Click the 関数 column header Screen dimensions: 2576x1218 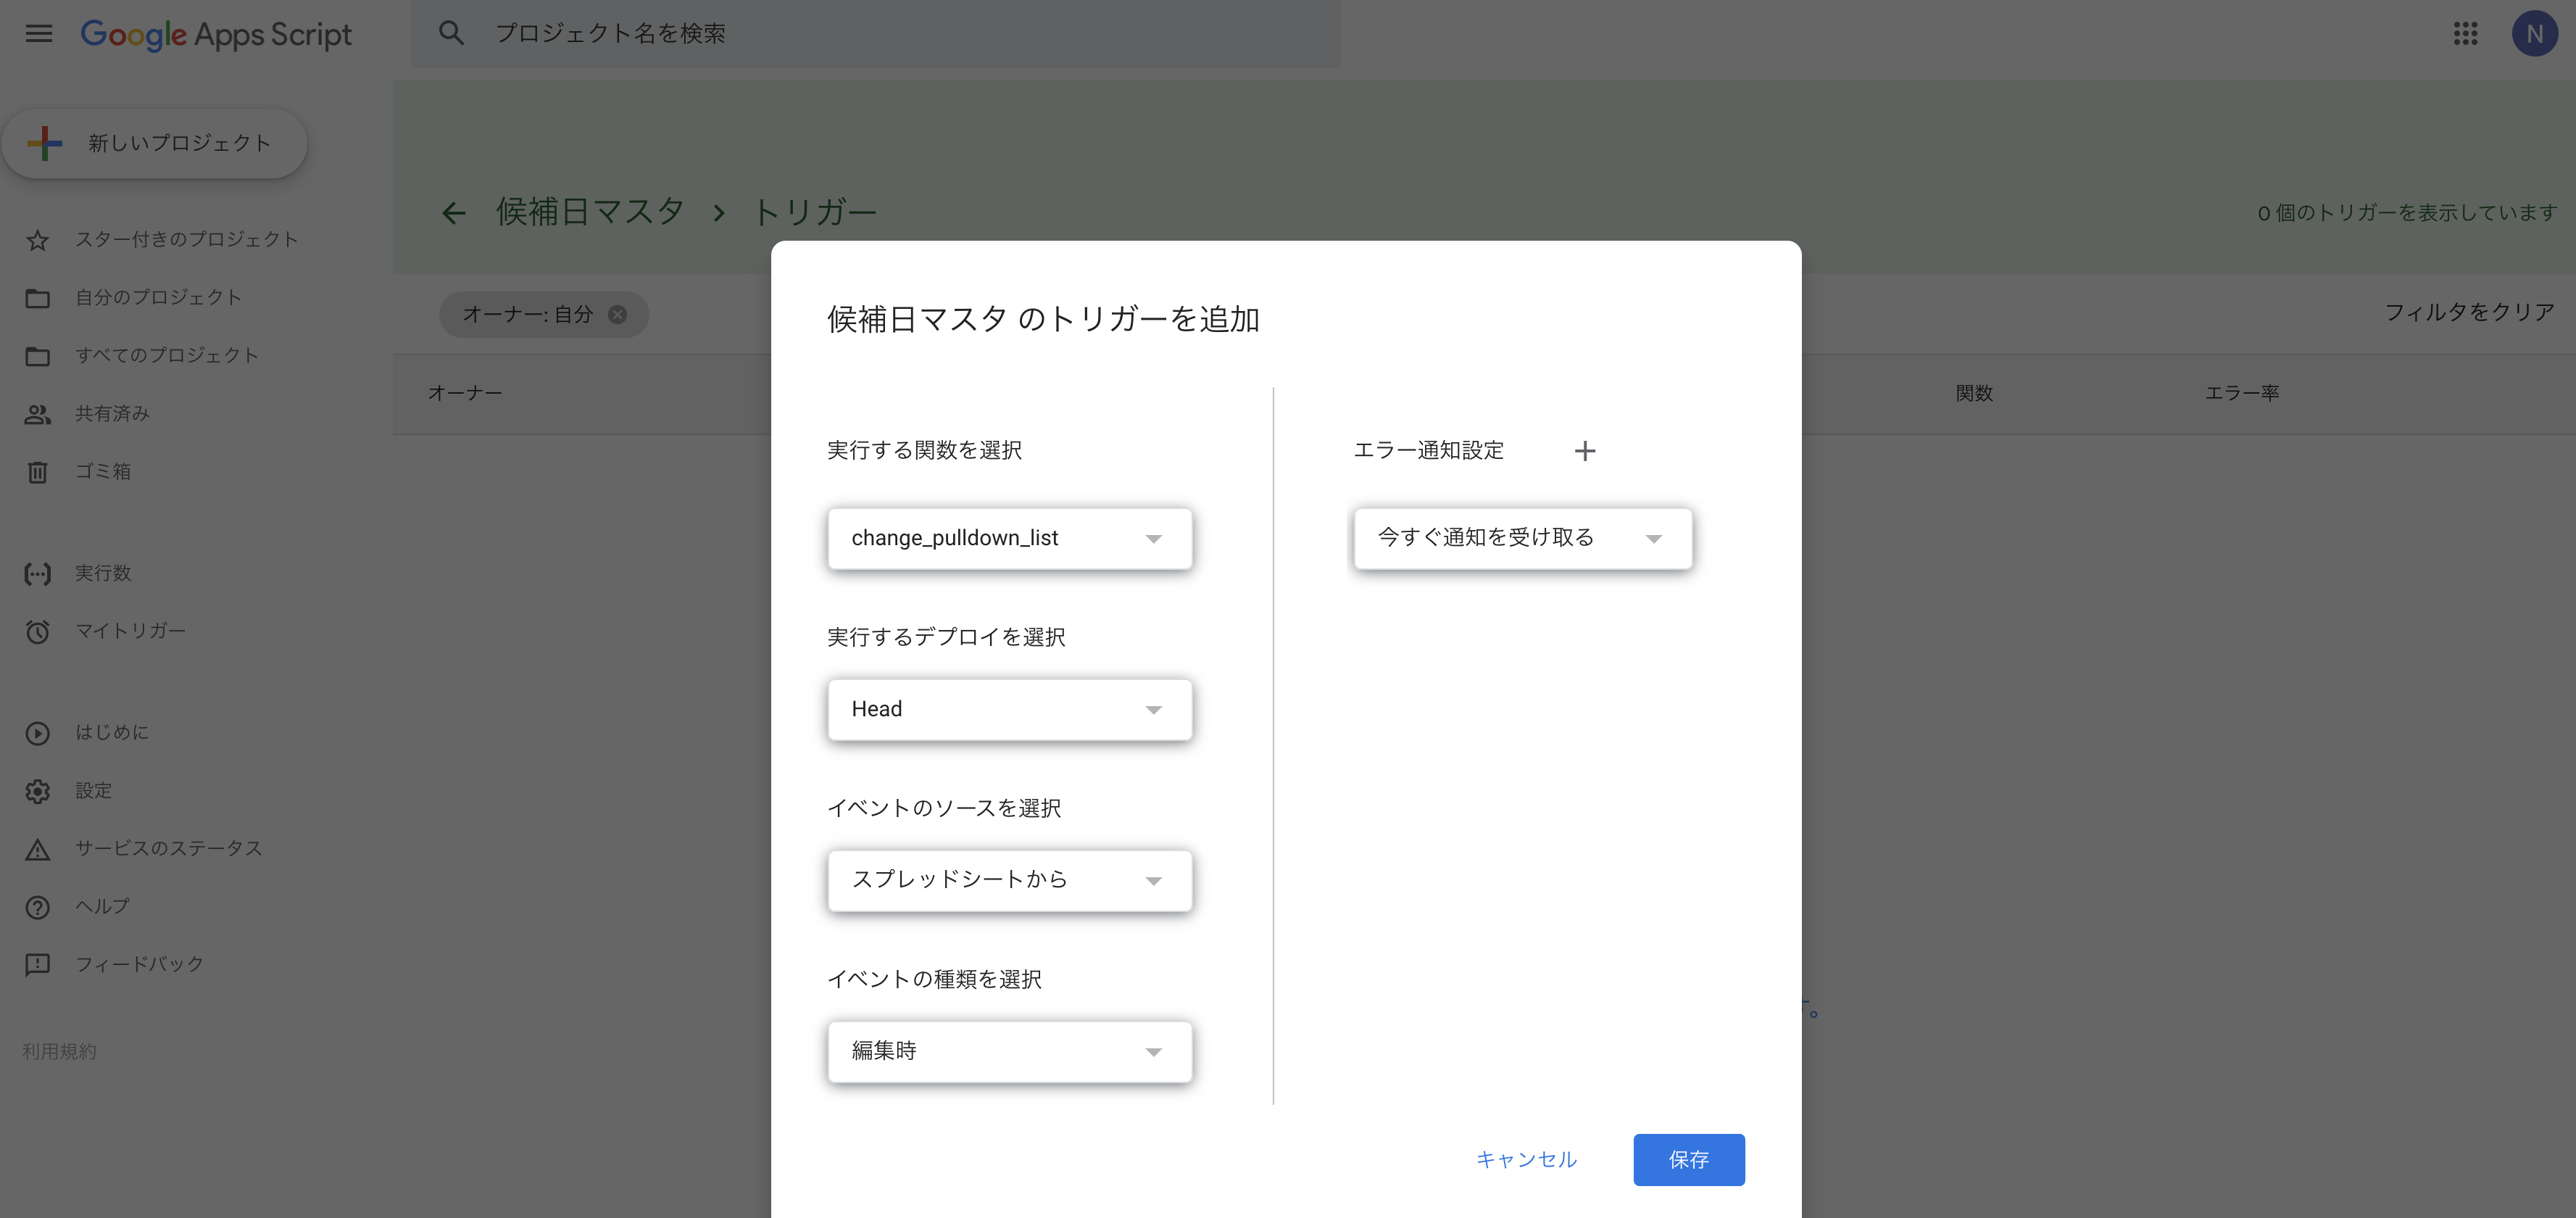coord(1974,393)
